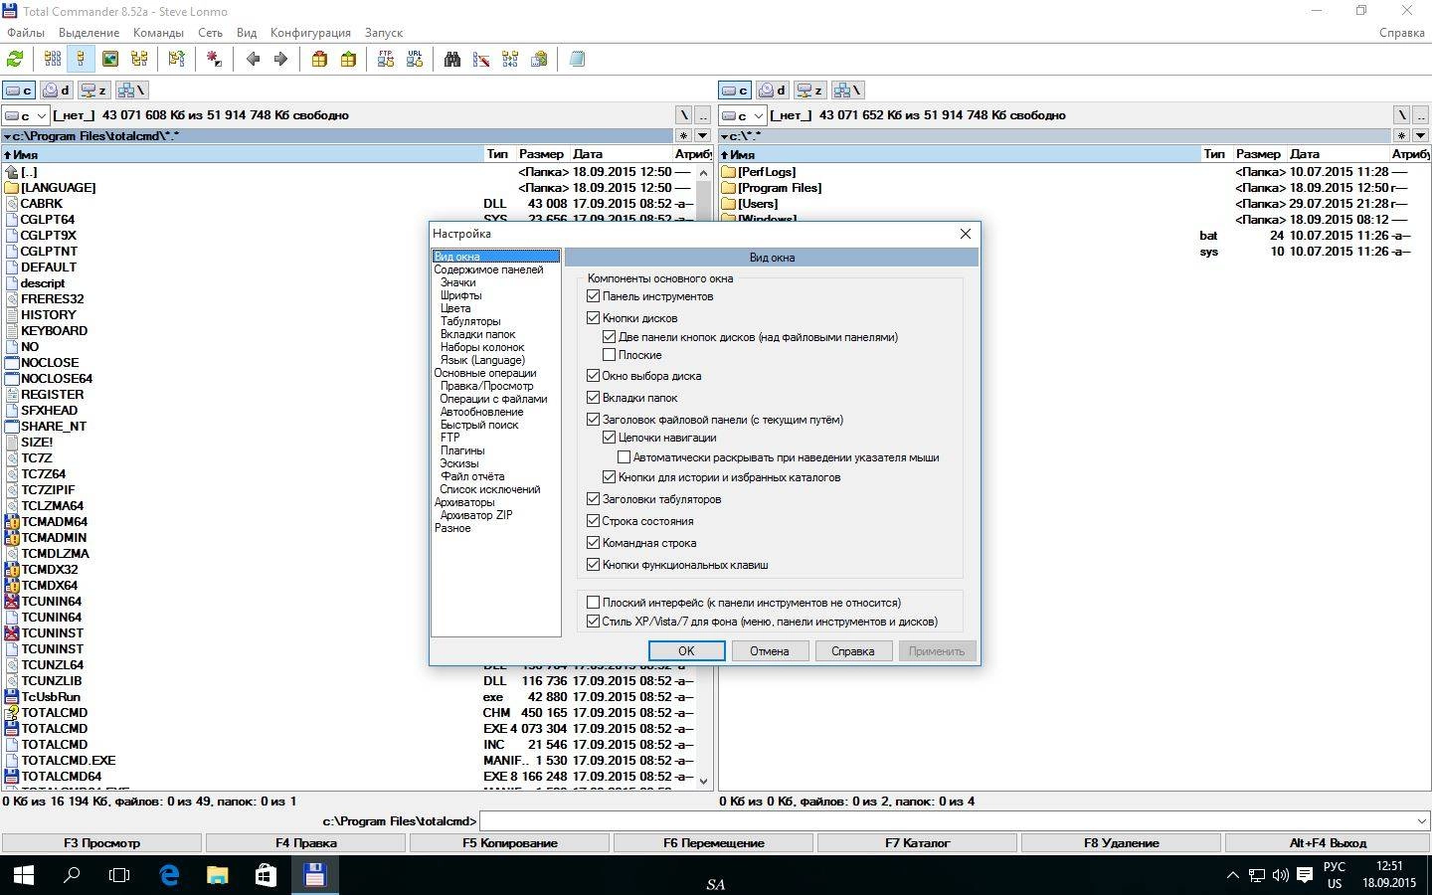The width and height of the screenshot is (1432, 895).
Task: Expand the command line history dropdown
Action: [1420, 821]
